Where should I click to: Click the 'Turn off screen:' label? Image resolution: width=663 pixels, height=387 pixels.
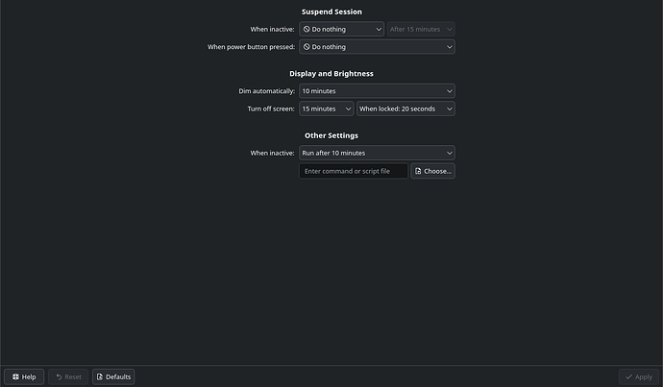(x=271, y=109)
